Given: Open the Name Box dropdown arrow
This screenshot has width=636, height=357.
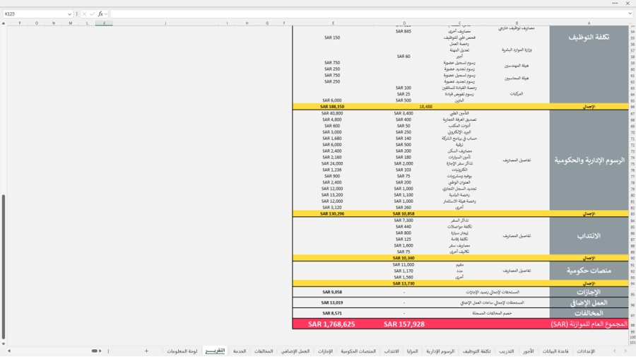Looking at the screenshot, I should tap(69, 14).
